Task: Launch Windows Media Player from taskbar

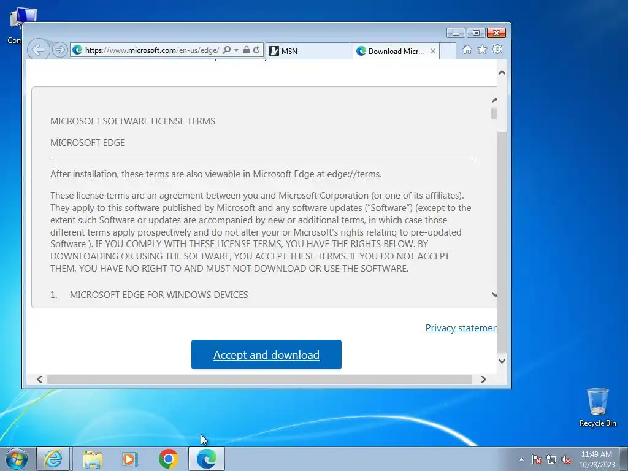Action: [130, 459]
